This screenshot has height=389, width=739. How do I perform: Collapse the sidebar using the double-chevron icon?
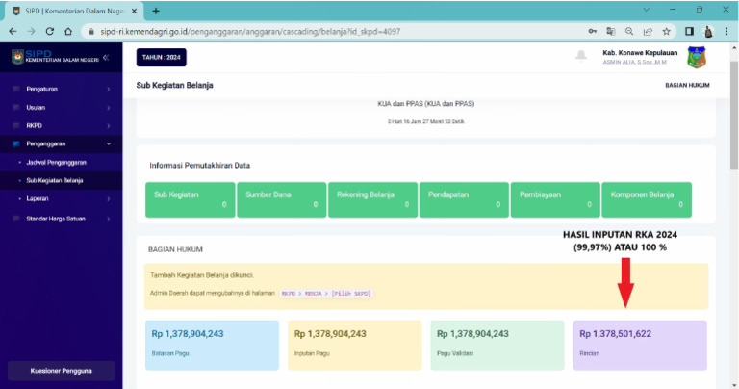(106, 58)
